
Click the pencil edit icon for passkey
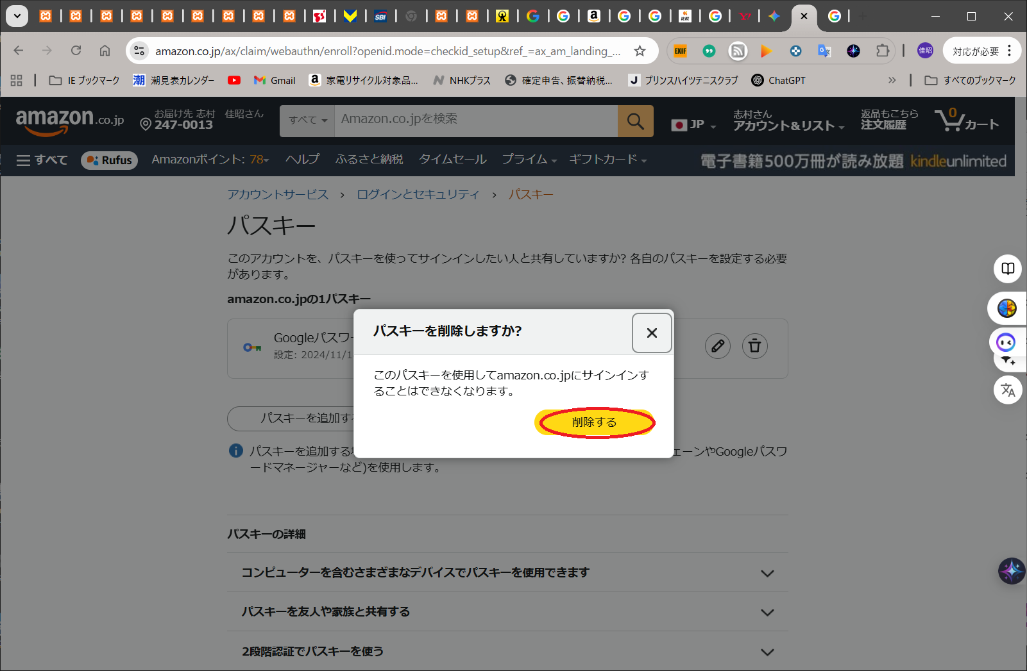717,346
